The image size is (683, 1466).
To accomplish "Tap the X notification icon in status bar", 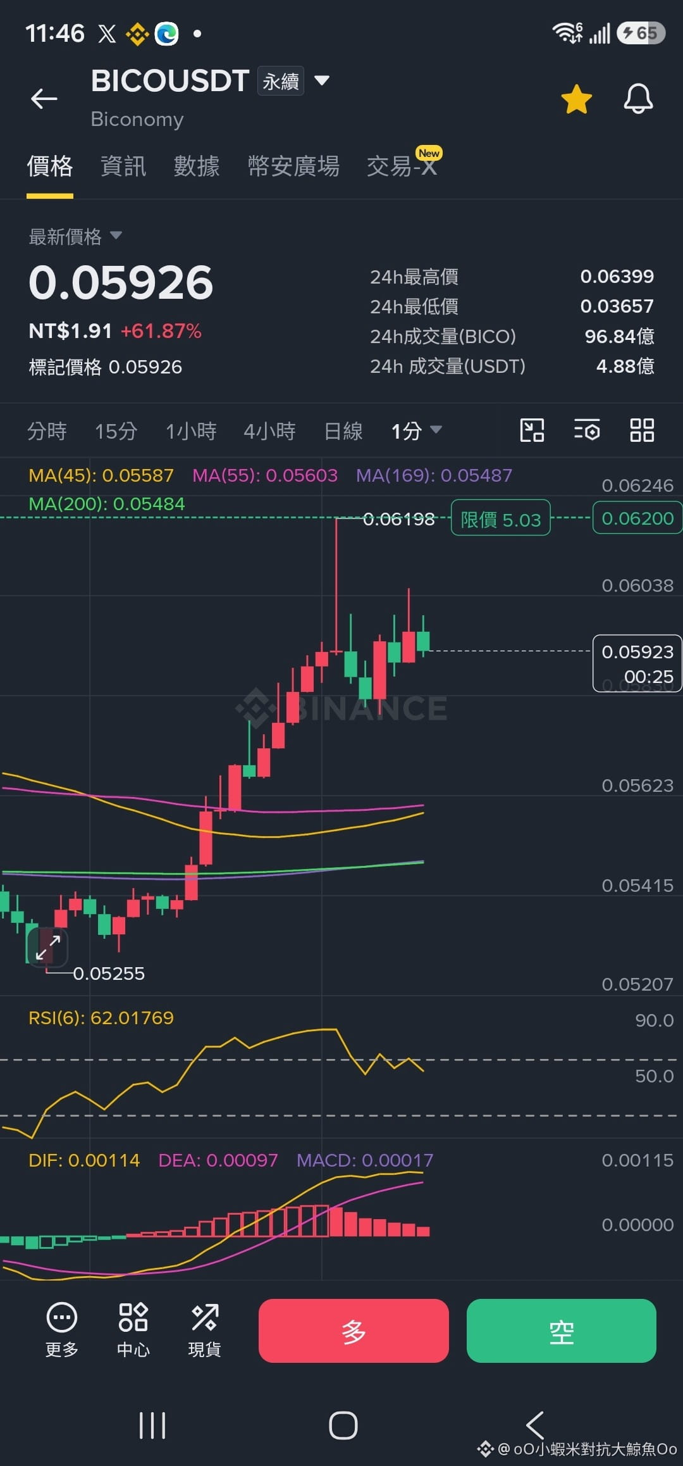I will (x=107, y=34).
